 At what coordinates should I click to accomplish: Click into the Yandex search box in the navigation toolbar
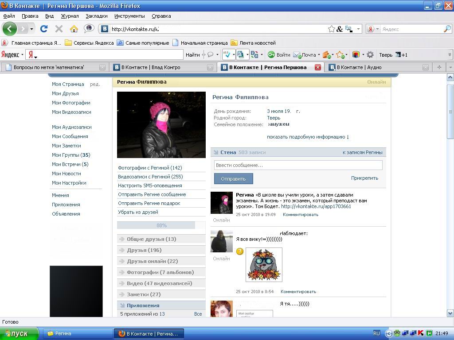(411, 29)
